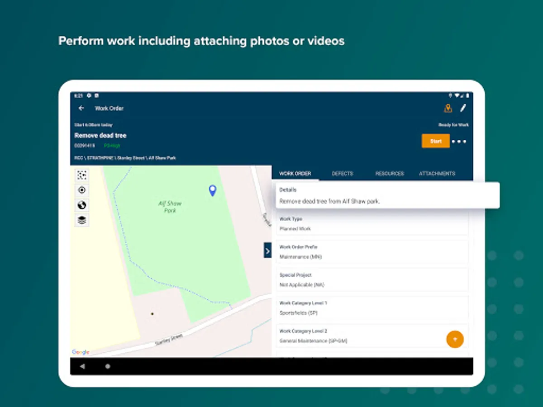This screenshot has width=543, height=407.
Task: Click the blue location pin on the map
Action: pyautogui.click(x=212, y=190)
